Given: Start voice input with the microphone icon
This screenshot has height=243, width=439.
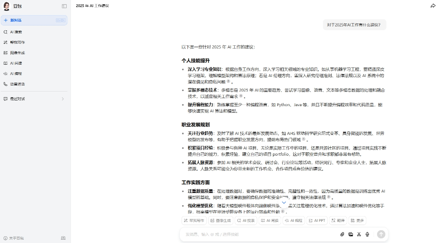Looking at the screenshot, I should (x=367, y=235).
